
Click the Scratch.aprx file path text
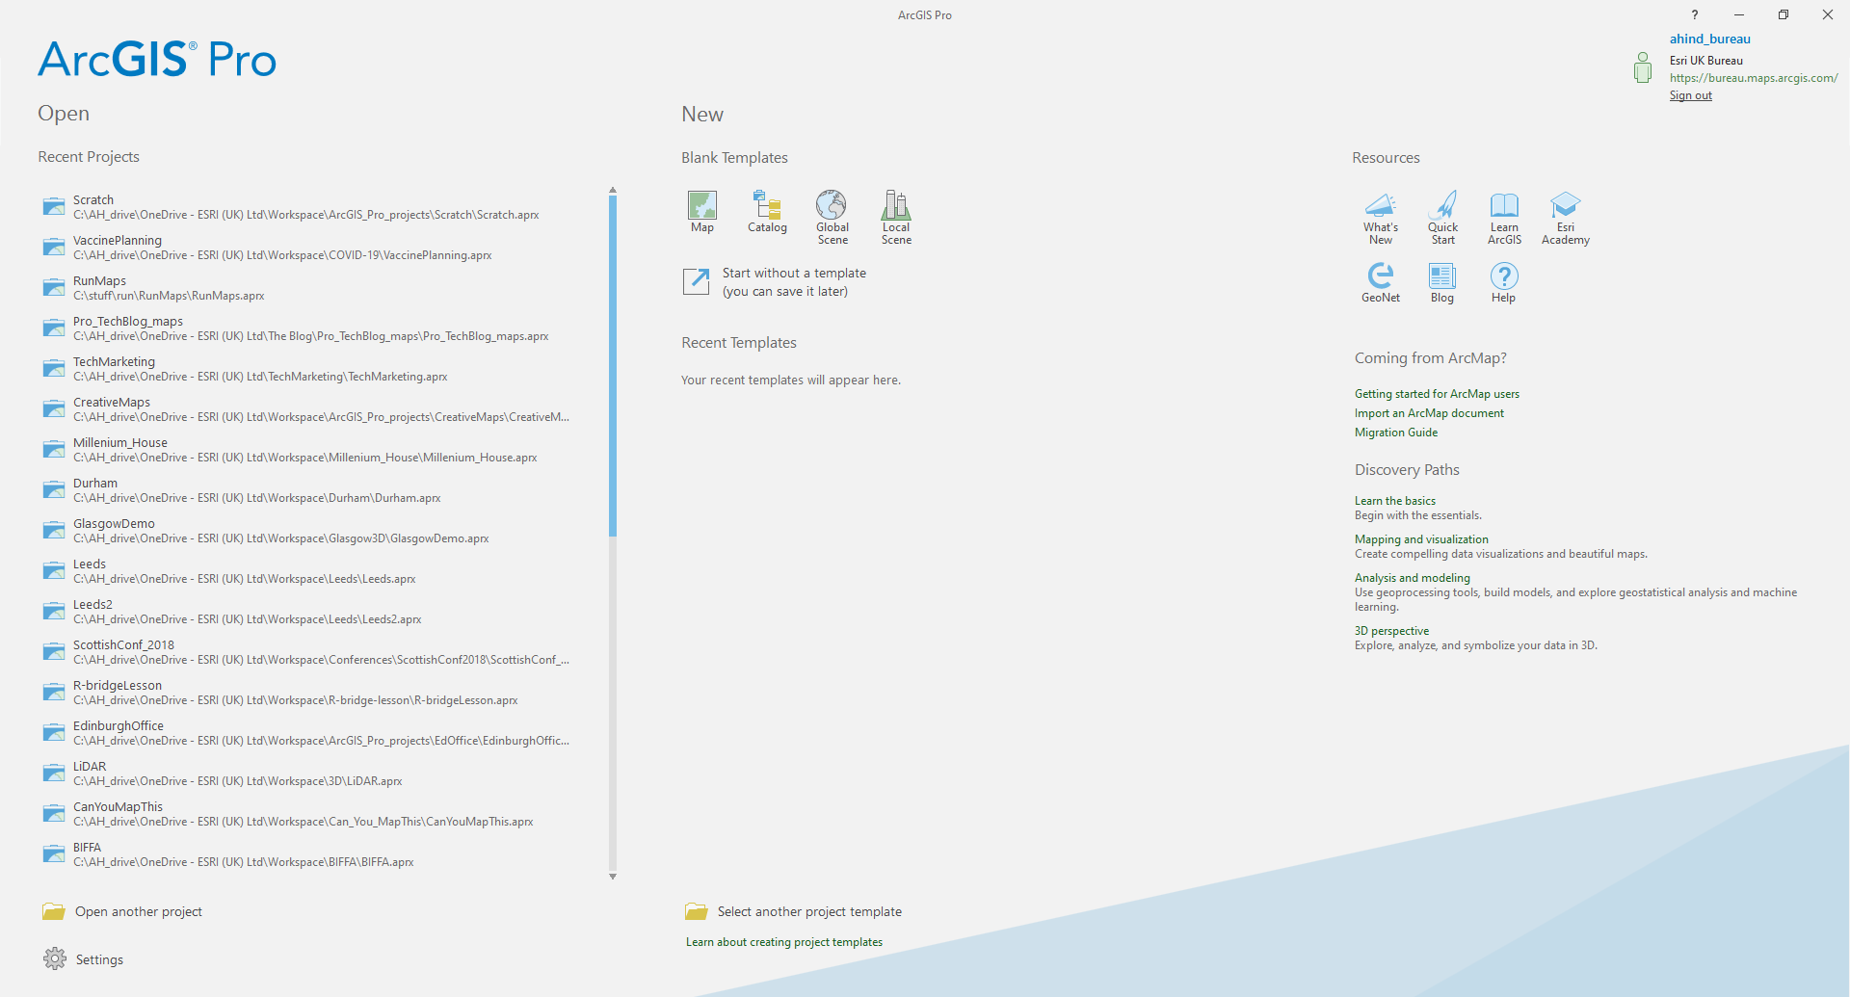[x=306, y=215]
